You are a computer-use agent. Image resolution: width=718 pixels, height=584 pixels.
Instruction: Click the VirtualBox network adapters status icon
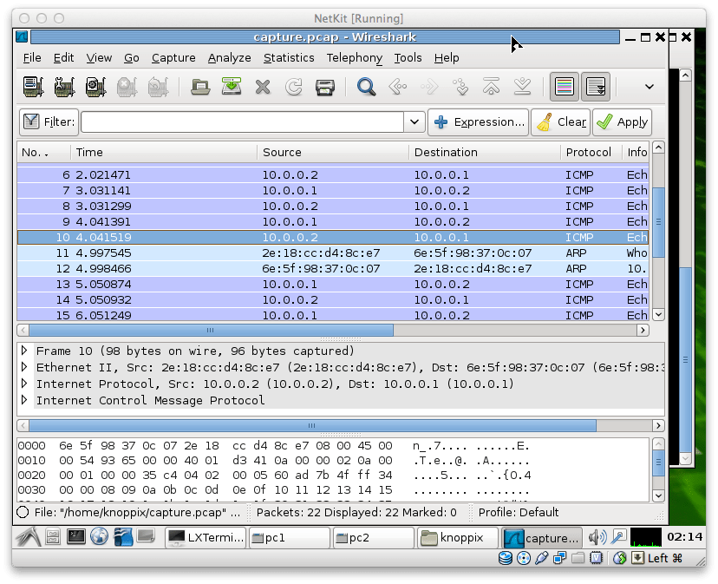(x=559, y=558)
